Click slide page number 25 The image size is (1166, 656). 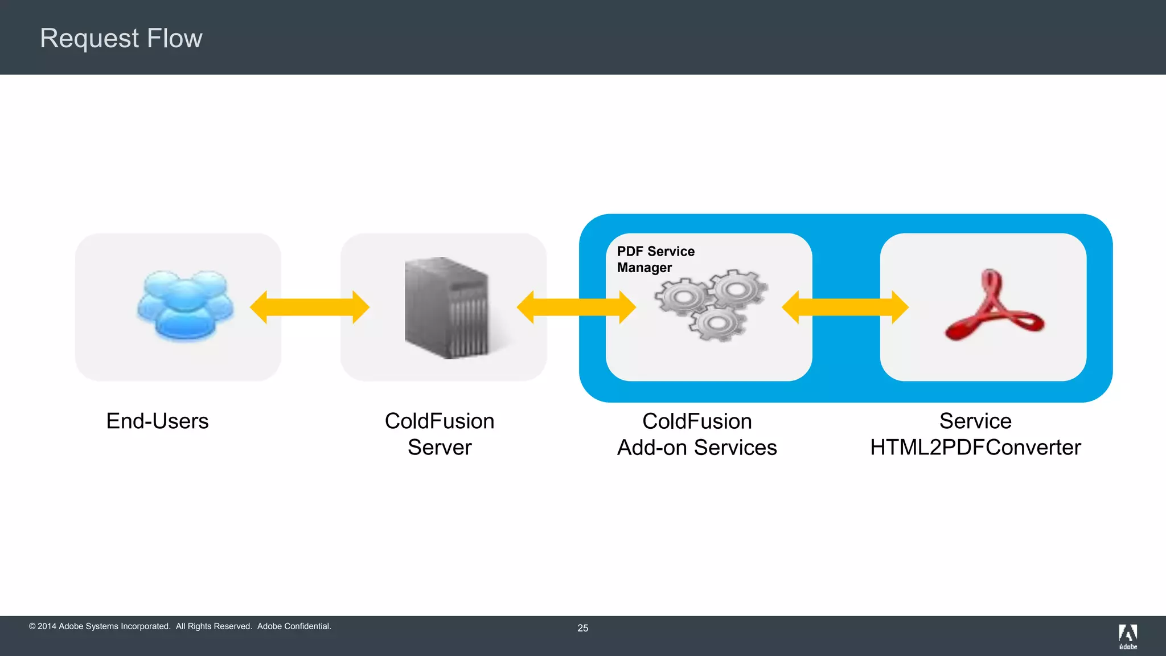click(x=582, y=628)
